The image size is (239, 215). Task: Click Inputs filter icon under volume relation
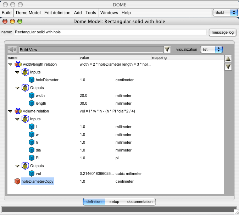[25, 119]
